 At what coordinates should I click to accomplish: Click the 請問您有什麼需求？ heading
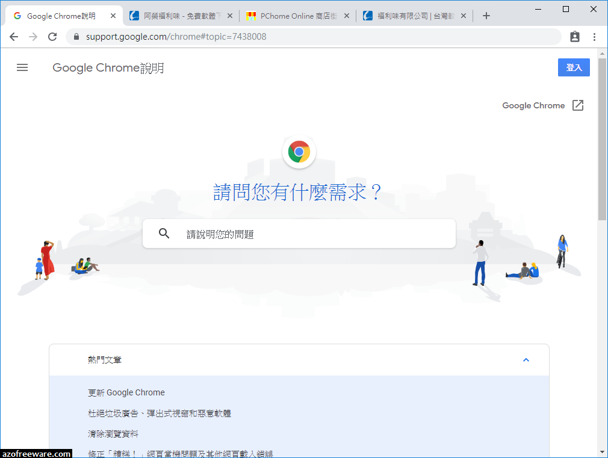pos(297,193)
